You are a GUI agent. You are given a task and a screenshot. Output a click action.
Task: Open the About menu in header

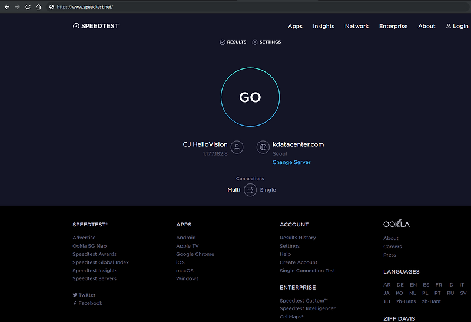(426, 26)
